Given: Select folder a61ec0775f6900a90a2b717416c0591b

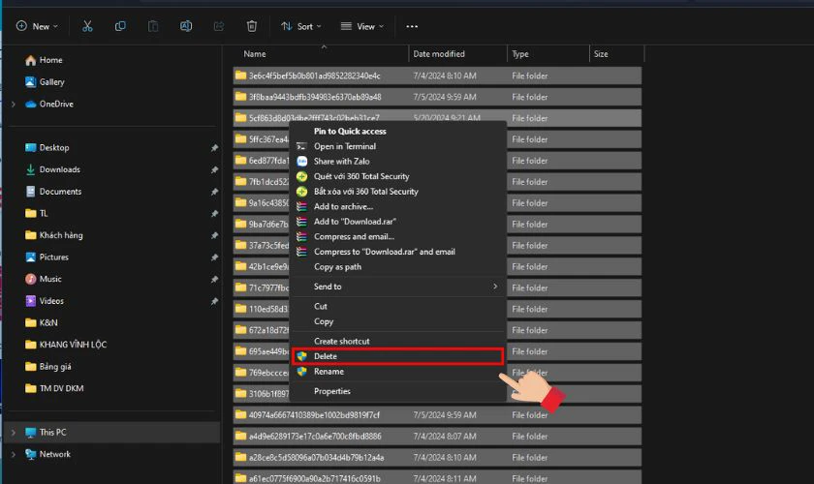Looking at the screenshot, I should coord(308,478).
